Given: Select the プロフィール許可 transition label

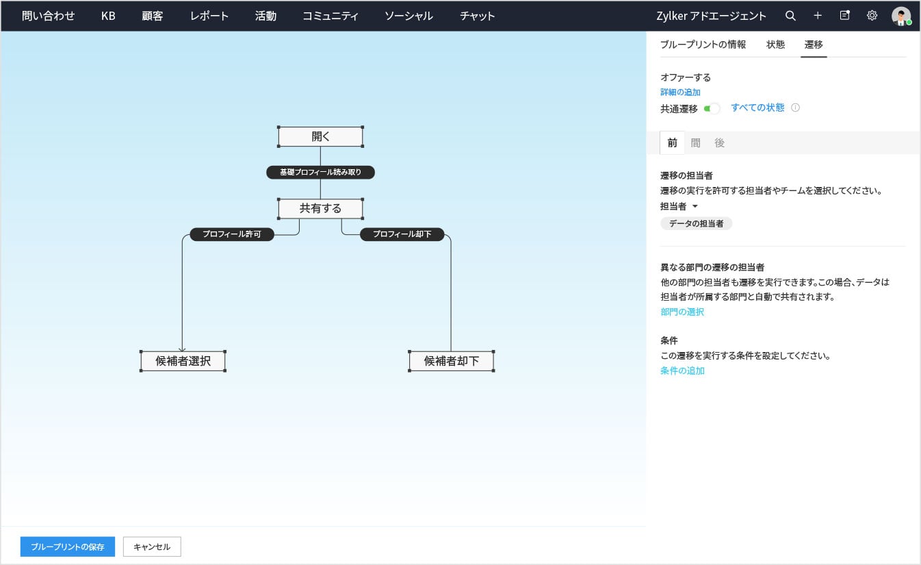Looking at the screenshot, I should tap(232, 234).
